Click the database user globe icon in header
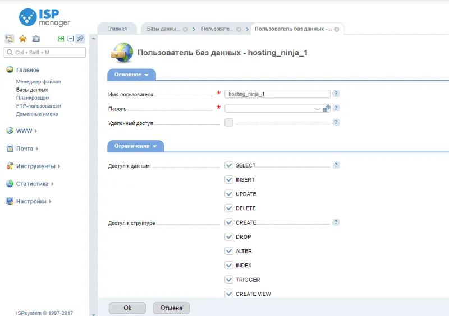The image size is (449, 316). coord(122,53)
